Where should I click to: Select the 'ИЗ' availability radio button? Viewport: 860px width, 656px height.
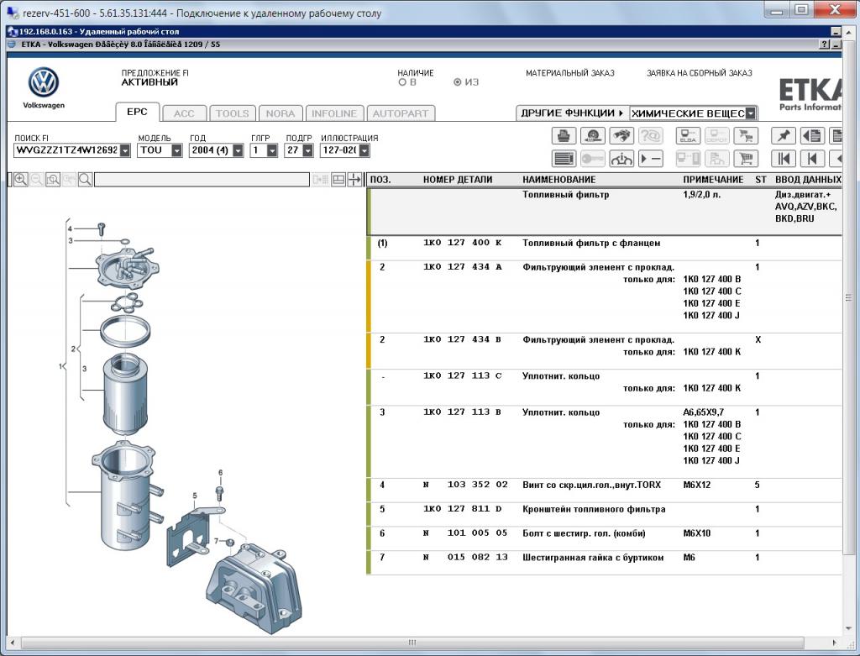tap(458, 82)
